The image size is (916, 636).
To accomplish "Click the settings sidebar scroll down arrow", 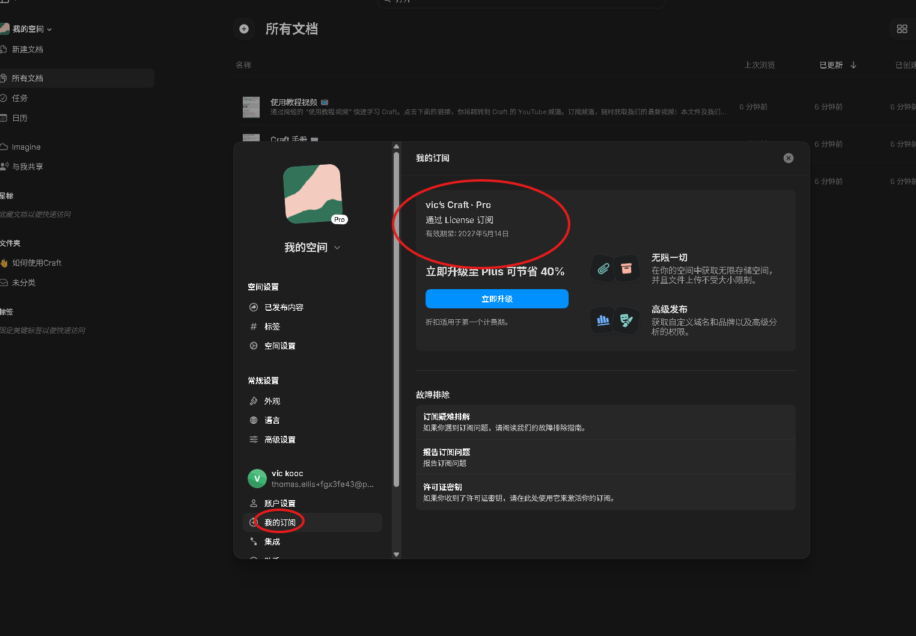I will click(x=396, y=554).
